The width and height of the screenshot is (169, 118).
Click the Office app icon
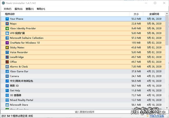[x=7, y=62]
